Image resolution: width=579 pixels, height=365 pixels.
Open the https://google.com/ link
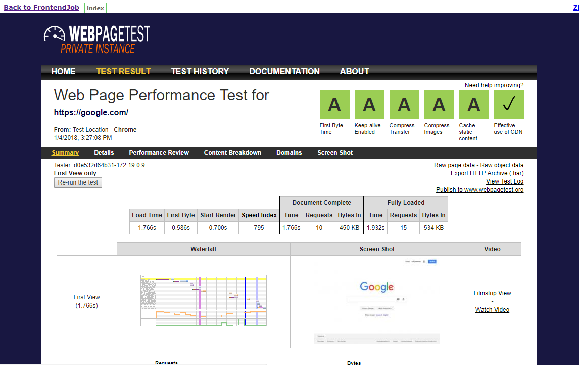click(91, 113)
